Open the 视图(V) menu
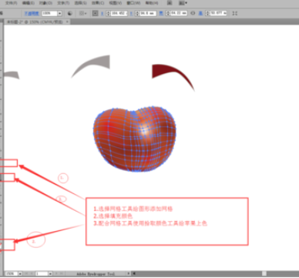The width and height of the screenshot is (299, 278). click(x=115, y=3)
